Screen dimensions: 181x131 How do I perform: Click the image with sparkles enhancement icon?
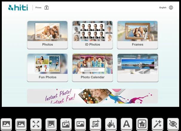(x=66, y=124)
